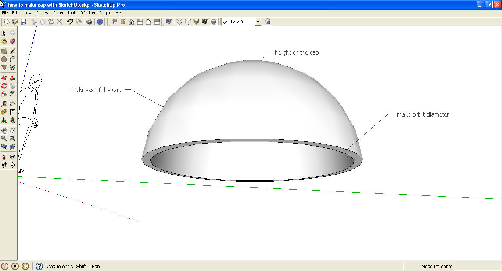The height and width of the screenshot is (271, 502).
Task: Click the help question mark in the status bar
Action: click(39, 266)
